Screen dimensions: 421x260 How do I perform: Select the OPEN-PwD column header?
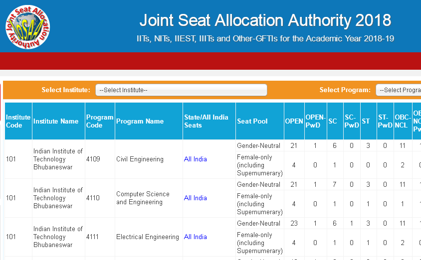point(315,121)
